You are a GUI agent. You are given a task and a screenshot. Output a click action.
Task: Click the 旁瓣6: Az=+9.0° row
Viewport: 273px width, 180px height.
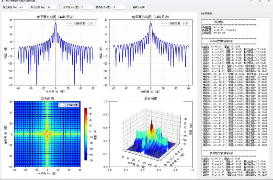click(x=234, y=63)
